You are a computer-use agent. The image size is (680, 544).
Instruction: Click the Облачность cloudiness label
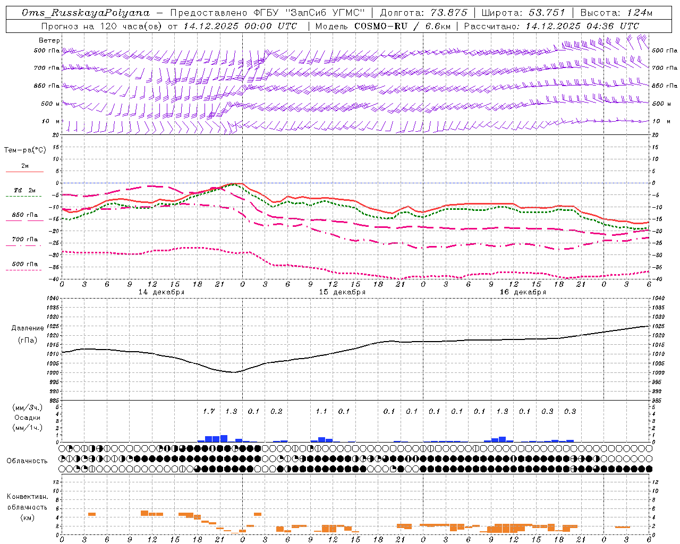point(27,461)
